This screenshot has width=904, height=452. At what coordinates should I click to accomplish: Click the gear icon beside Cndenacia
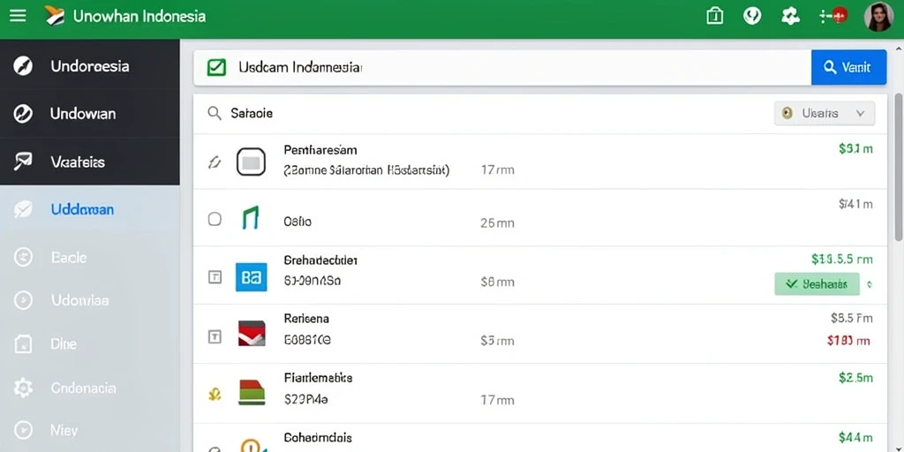(23, 388)
